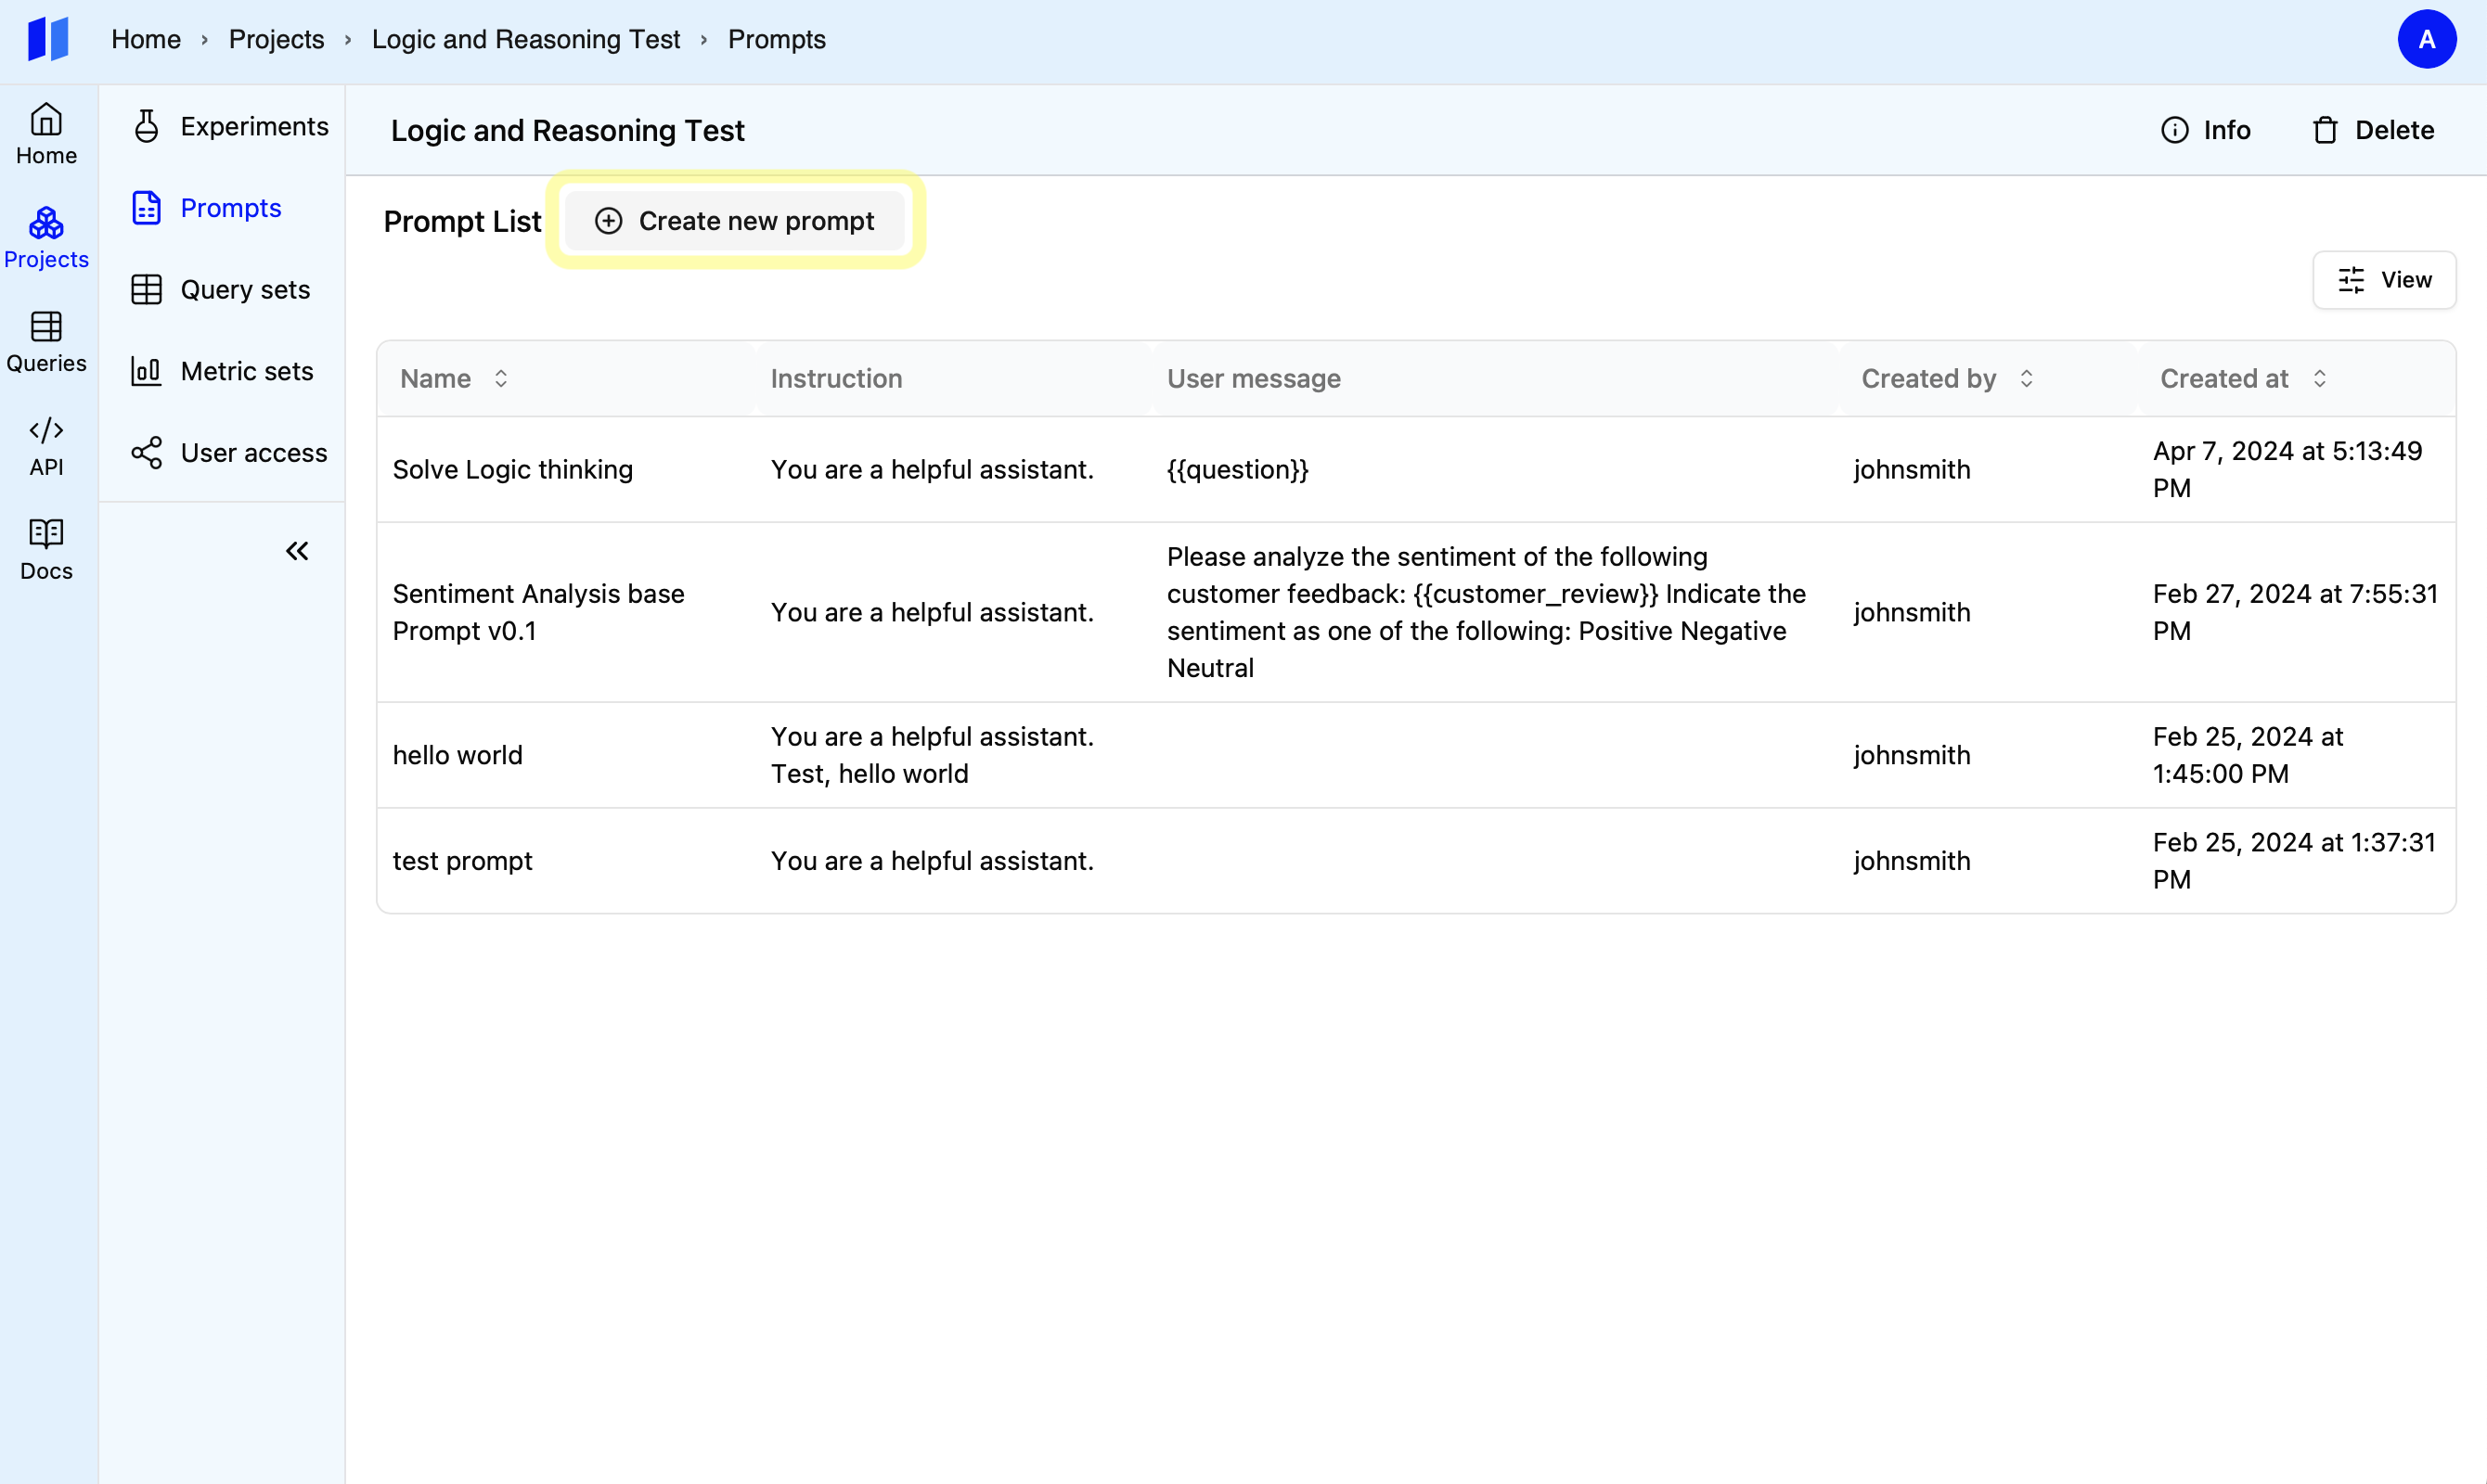This screenshot has width=2487, height=1484.
Task: Open the 'Solve Logic thinking' prompt row
Action: click(512, 470)
